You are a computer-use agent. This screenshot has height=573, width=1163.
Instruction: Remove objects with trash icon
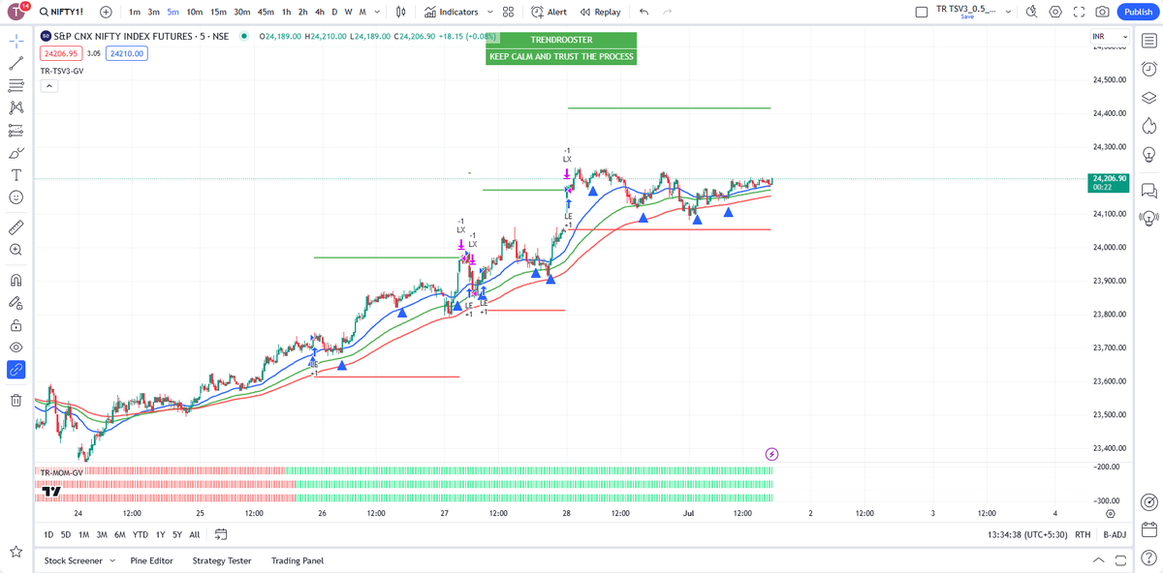tap(16, 400)
